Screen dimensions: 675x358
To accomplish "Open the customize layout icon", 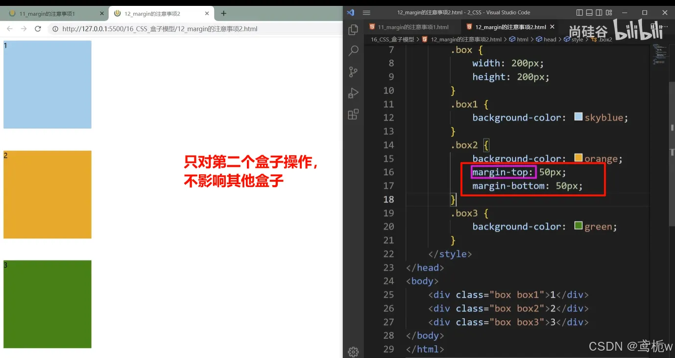I will tap(609, 13).
